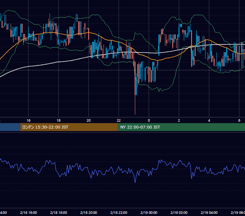Screen dimensions: 245x216
Task: Click the 0 hour label on price chart axis
Action: [149, 121]
